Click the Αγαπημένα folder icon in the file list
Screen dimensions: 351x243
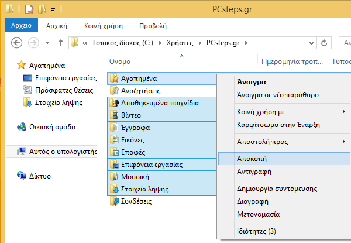114,78
